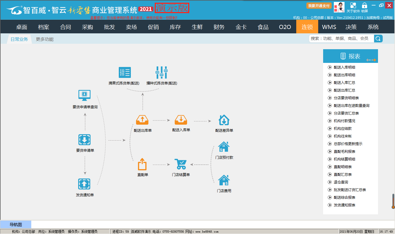
Task: Click the search input field
Action: click(341, 39)
